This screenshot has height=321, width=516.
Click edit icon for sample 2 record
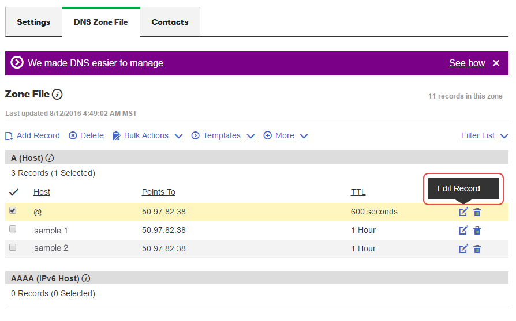(463, 249)
